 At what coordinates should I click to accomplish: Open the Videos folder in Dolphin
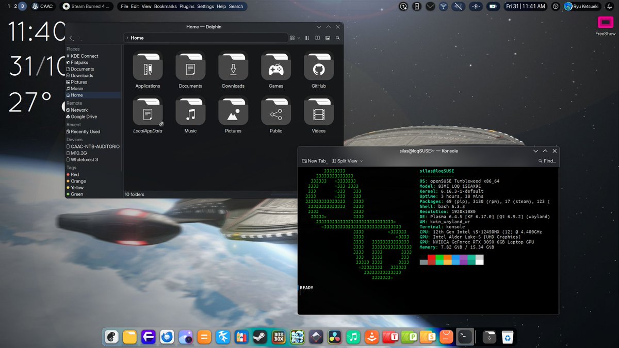[x=319, y=114]
